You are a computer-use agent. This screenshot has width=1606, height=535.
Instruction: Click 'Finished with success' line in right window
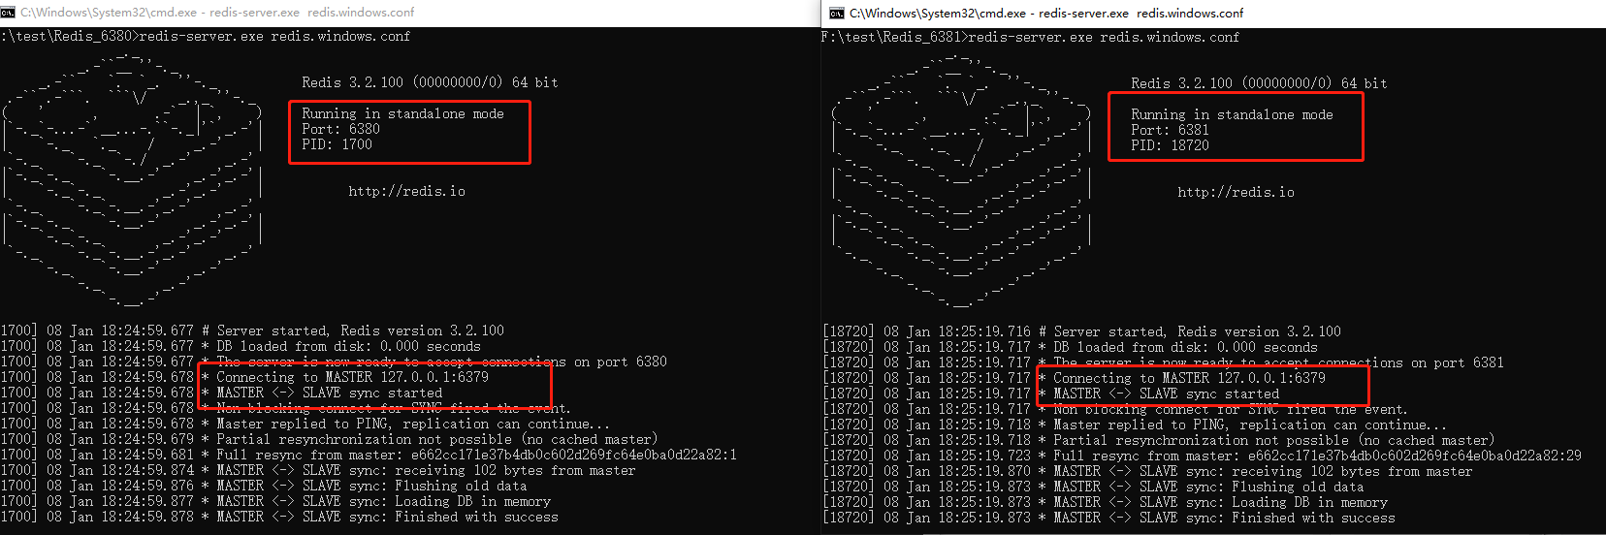(x=1109, y=519)
